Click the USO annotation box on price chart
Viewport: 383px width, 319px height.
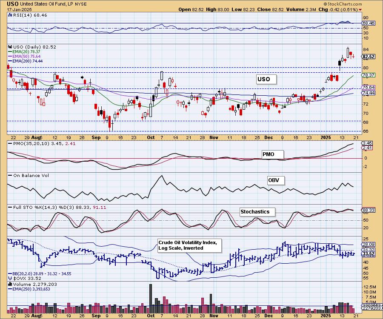pos(266,79)
